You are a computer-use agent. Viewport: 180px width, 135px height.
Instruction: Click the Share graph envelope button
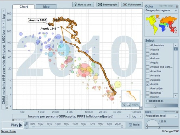(x=107, y=5)
